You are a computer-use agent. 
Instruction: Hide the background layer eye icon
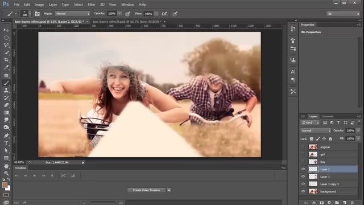tap(303, 191)
